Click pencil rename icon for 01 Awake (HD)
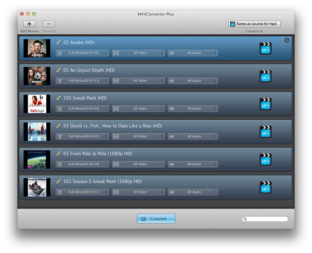The width and height of the screenshot is (312, 253). click(58, 43)
